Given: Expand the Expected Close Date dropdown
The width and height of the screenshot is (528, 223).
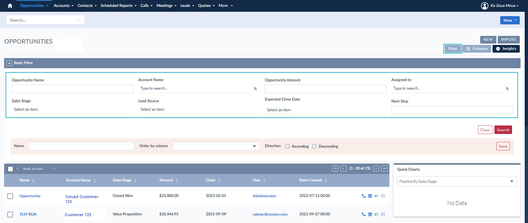Looking at the screenshot, I should tap(325, 110).
